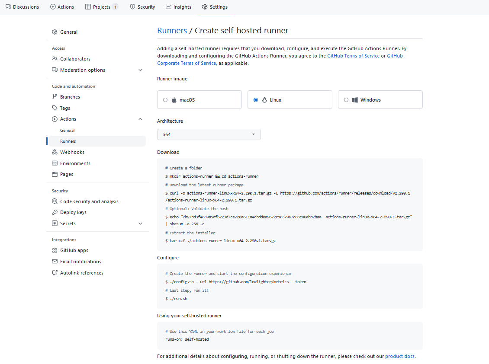Click the GitHub apps grid icon

(55, 250)
